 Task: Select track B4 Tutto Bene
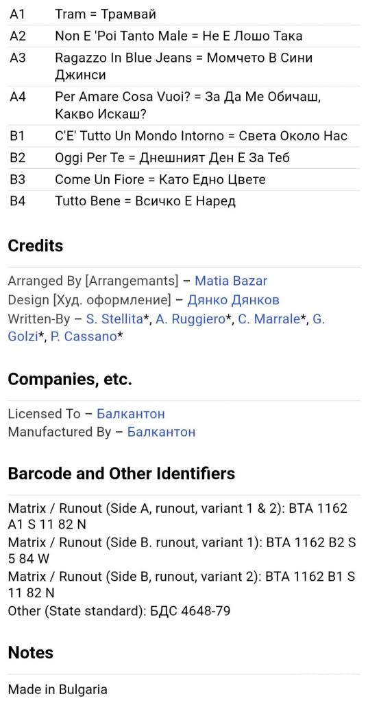point(184,201)
